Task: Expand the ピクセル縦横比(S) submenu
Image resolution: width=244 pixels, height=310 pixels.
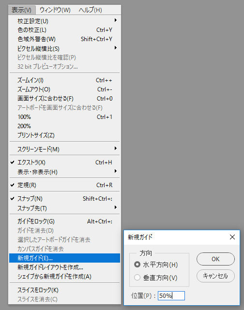Action: tap(64, 48)
